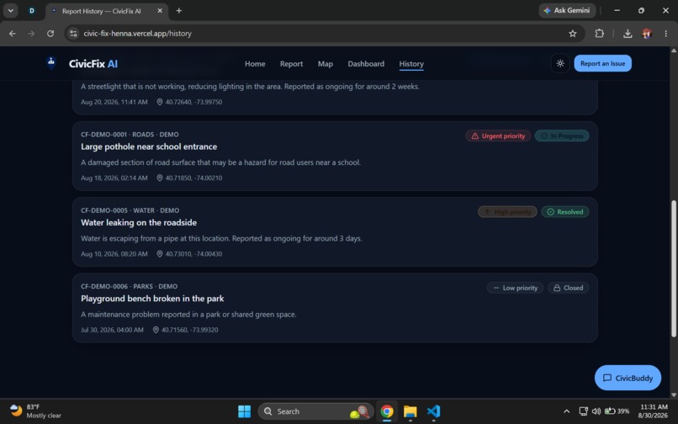Select the Report History — CivicFix AI tab
Screen dimensions: 678x424
[x=106, y=11]
